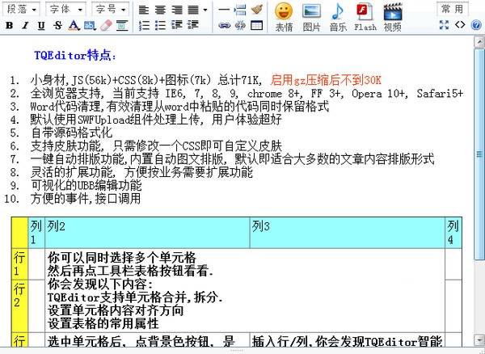The image size is (485, 354).
Task: Open the arrow next to justify alignment
Action: point(205,10)
